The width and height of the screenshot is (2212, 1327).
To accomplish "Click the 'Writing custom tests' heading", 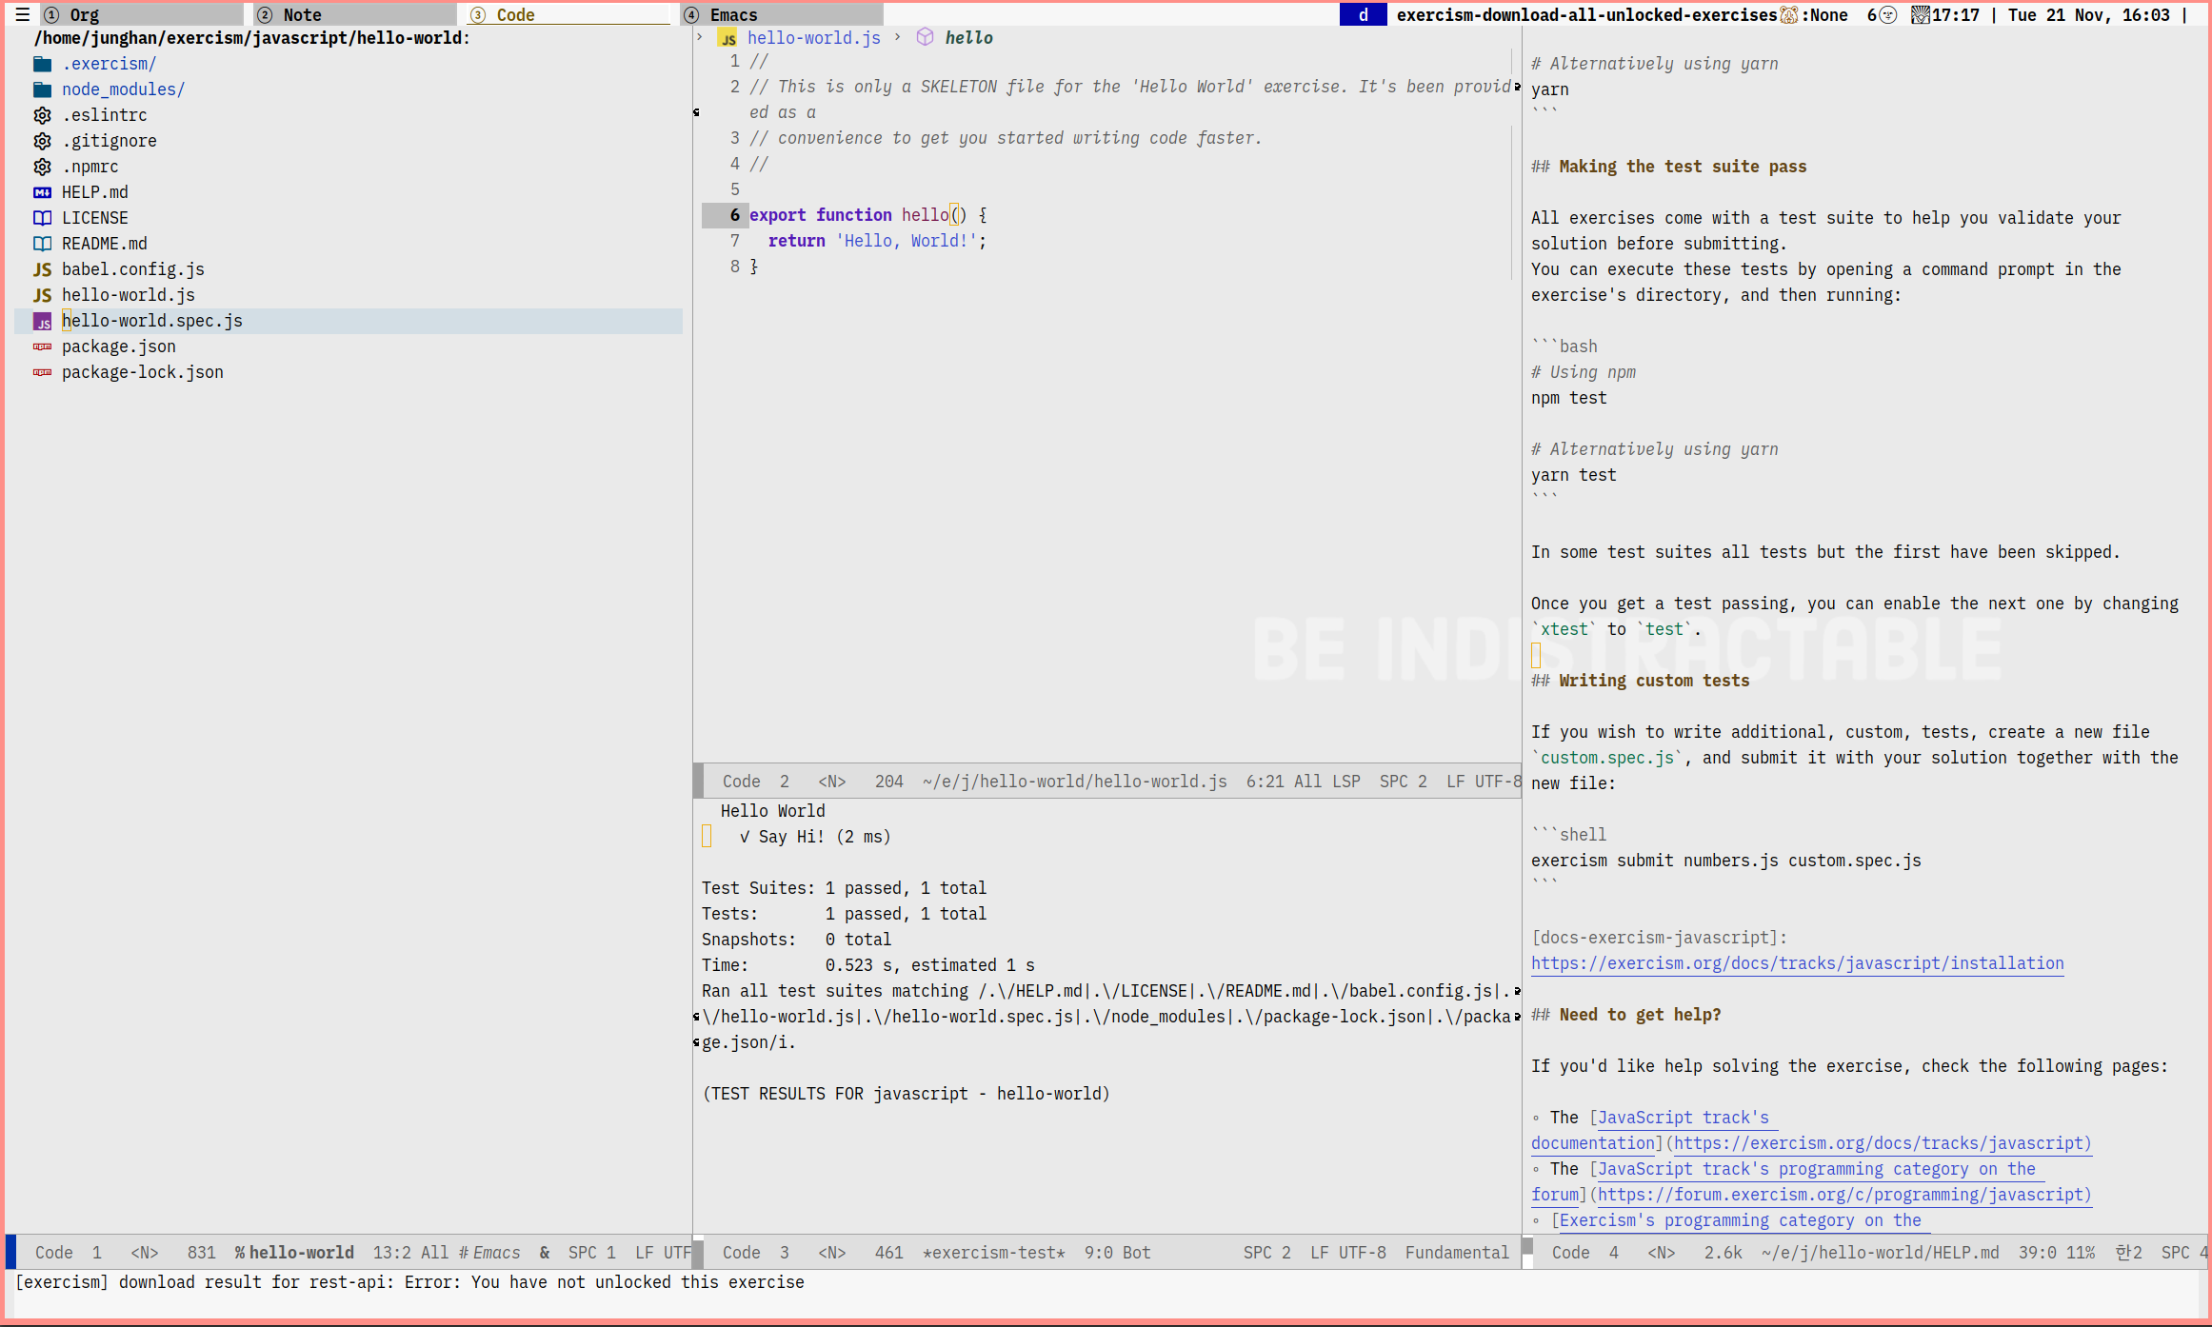I will pyautogui.click(x=1654, y=681).
